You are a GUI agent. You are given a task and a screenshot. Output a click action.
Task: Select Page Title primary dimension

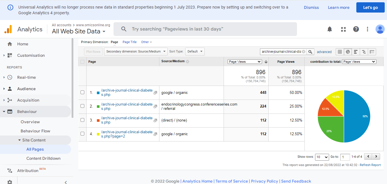click(x=130, y=42)
